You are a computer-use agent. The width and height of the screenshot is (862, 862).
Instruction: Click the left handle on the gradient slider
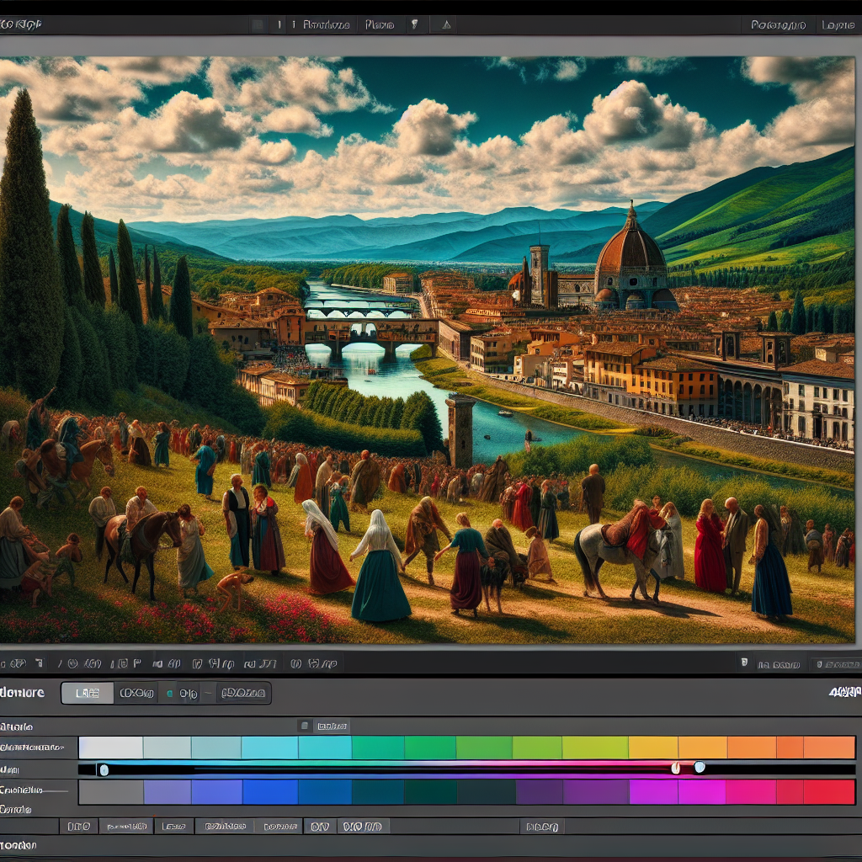click(103, 769)
